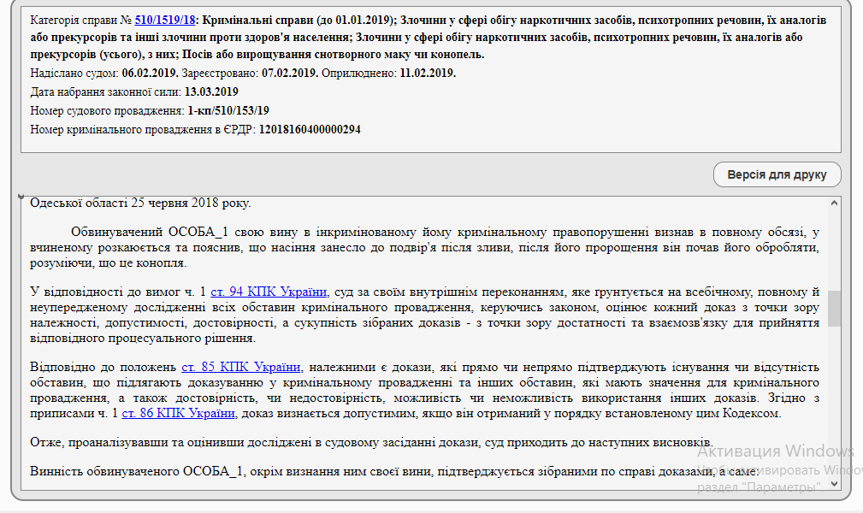Click the document scrollbar up arrow
The width and height of the screenshot is (863, 513).
click(834, 203)
